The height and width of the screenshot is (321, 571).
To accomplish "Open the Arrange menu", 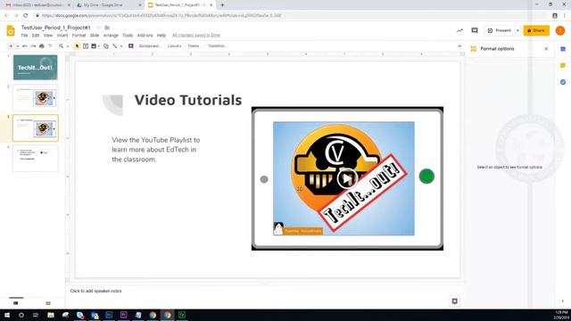I will click(x=111, y=36).
